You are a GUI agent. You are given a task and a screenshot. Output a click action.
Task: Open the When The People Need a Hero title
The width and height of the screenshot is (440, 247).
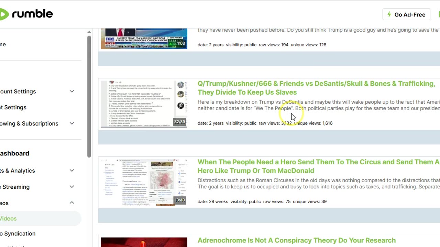(x=319, y=166)
